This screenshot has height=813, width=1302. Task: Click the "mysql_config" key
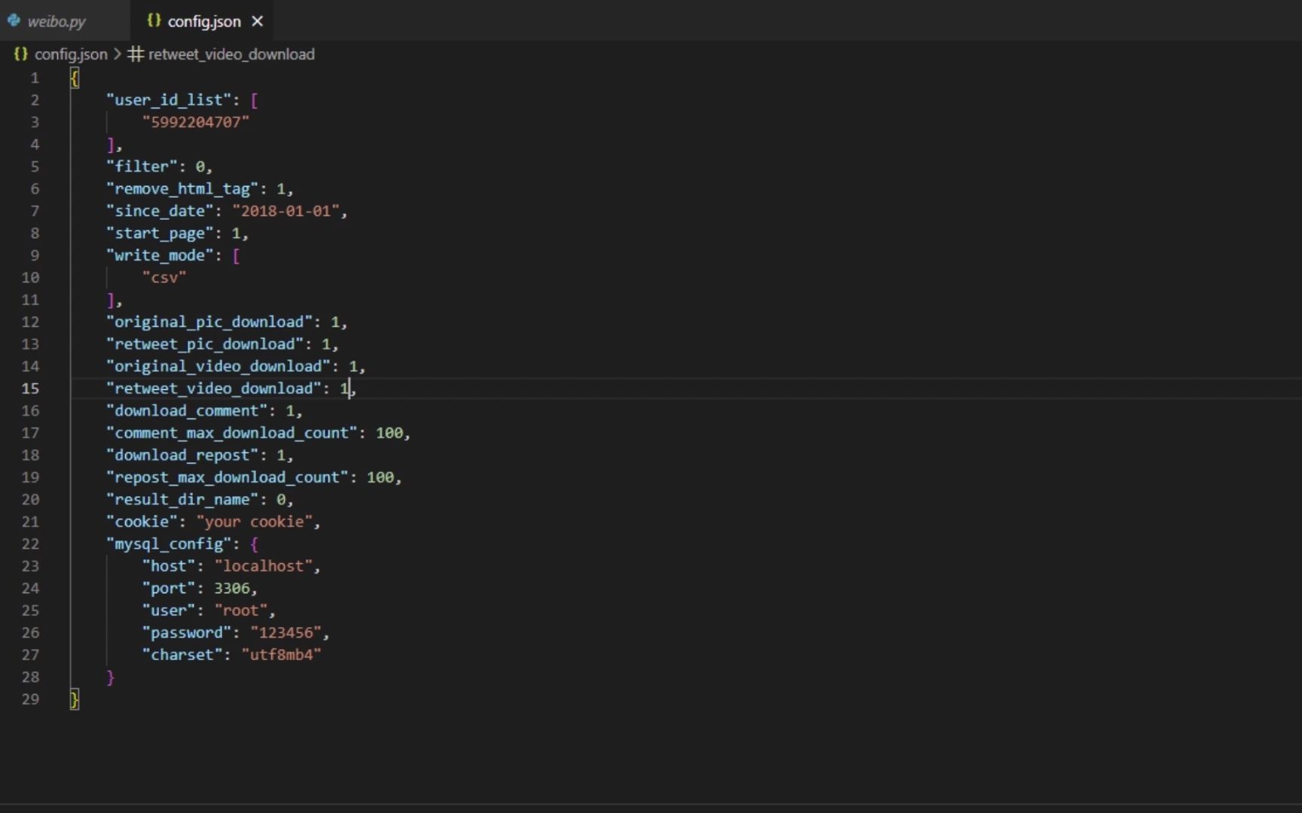(x=169, y=544)
